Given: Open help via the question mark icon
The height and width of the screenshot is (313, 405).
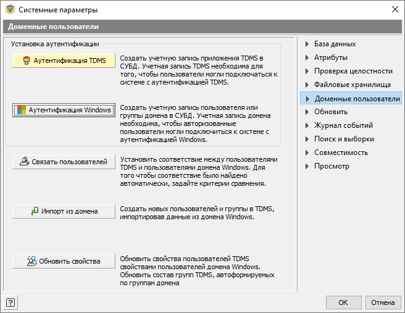Looking at the screenshot, I should coord(10,303).
